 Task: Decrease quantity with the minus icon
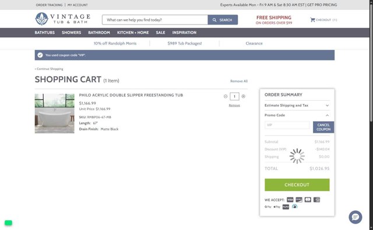226,97
